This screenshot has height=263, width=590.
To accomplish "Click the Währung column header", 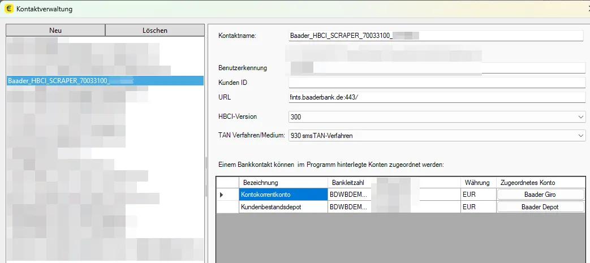I will 477,183.
